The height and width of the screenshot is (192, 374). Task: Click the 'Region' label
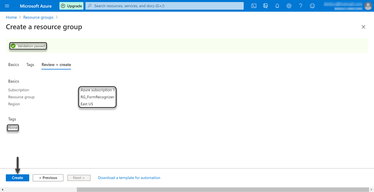click(x=14, y=104)
